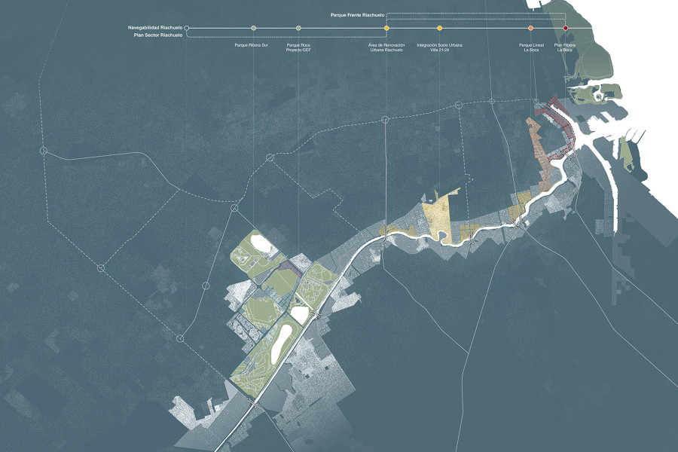Click the Parque Lineal La Boca text
Screen dimensions: 678x452
tap(531, 47)
